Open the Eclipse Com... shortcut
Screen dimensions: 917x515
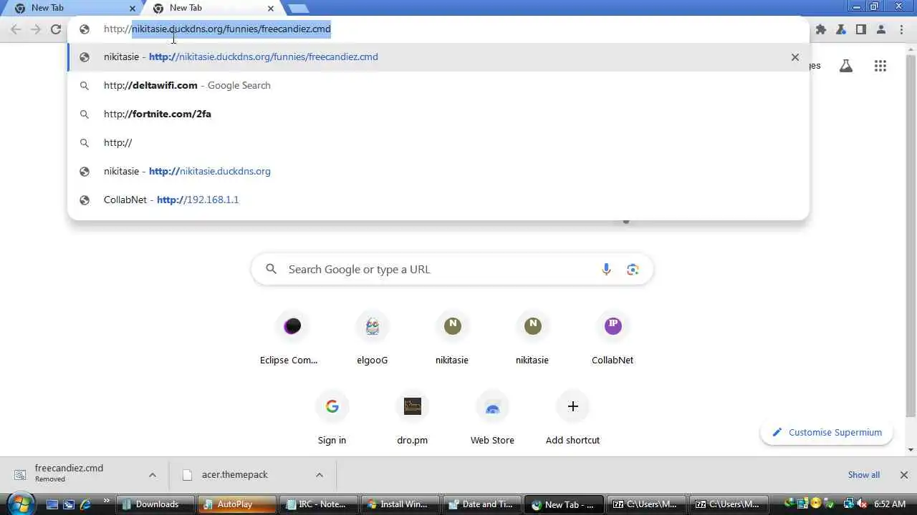292,338
